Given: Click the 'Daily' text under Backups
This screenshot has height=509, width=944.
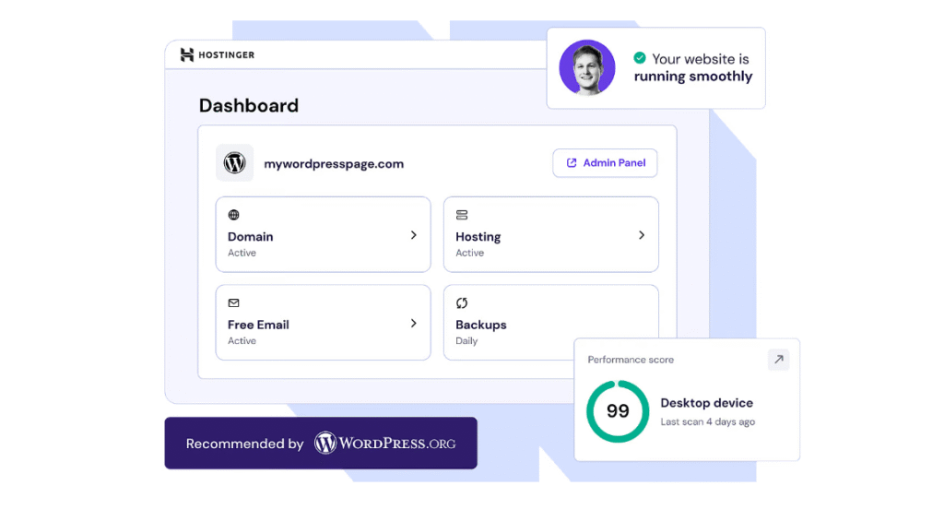Looking at the screenshot, I should (466, 341).
